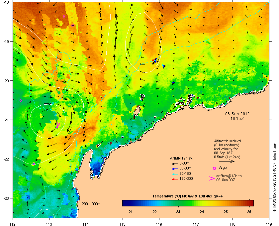The image size is (279, 226).
Task: Click colorbar tick label 25
Action: click(x=226, y=212)
